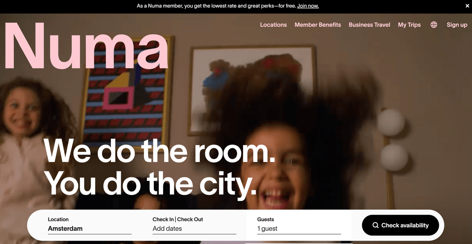The width and height of the screenshot is (472, 244).
Task: Go home via the pink Numa logo
Action: coord(86,46)
